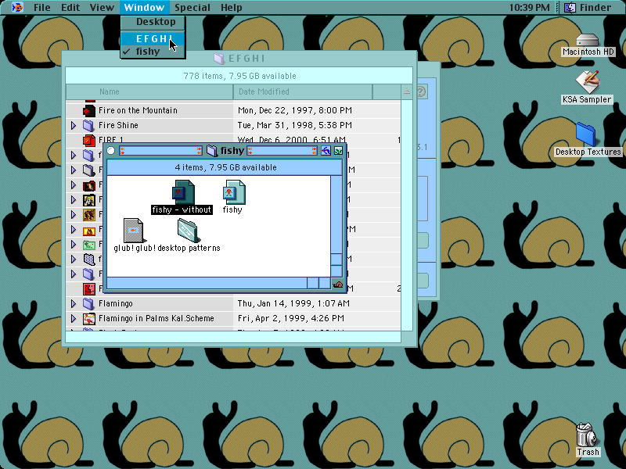
Task: Click the '778 items, 7.95 GB available' status text
Action: 239,76
